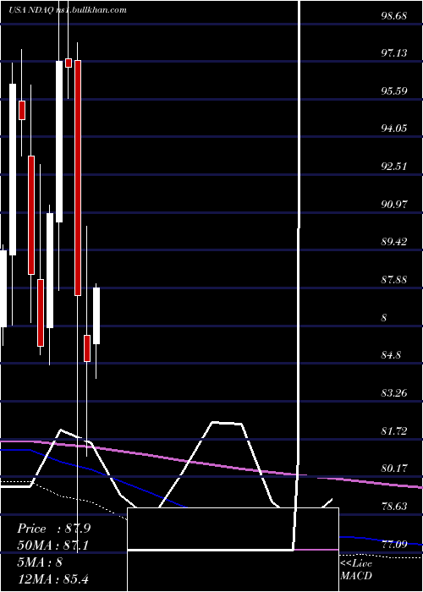
Task: Click the 87.88 price axis label
Action: coord(394,280)
